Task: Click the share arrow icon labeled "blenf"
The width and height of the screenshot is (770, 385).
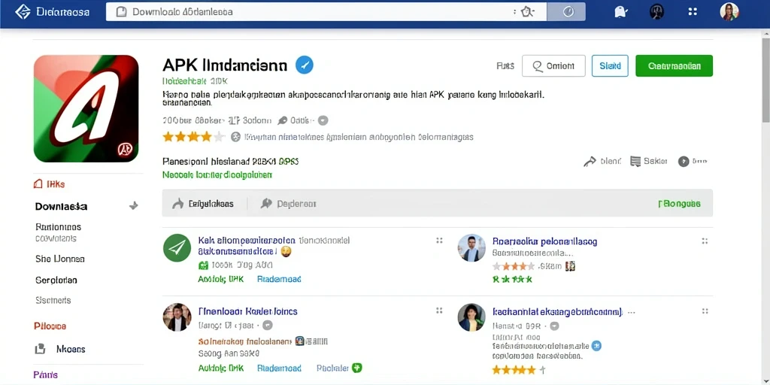Action: pyautogui.click(x=590, y=162)
